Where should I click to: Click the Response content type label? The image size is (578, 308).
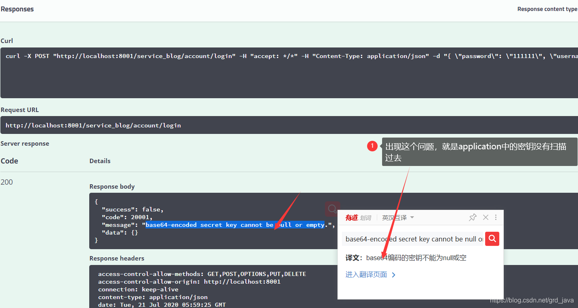click(547, 9)
